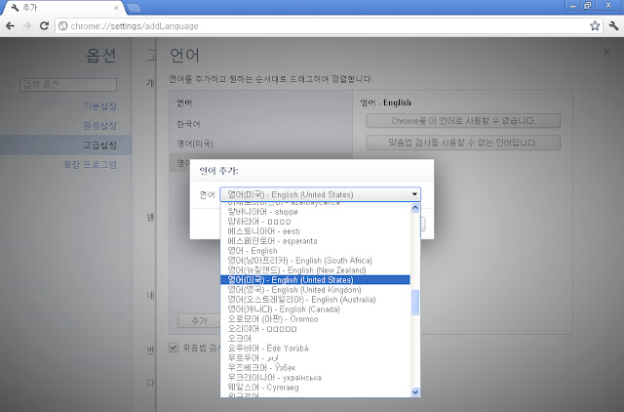The height and width of the screenshot is (412, 624).
Task: Choose 우크라이나어 - українська option
Action: pos(315,377)
